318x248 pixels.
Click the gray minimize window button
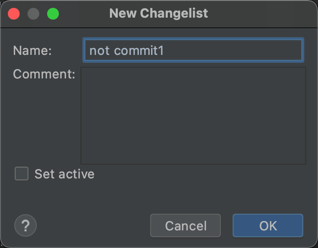coord(33,13)
